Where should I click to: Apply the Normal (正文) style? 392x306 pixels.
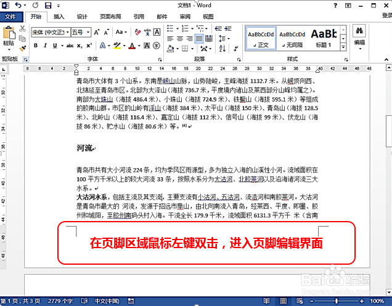[x=261, y=38]
